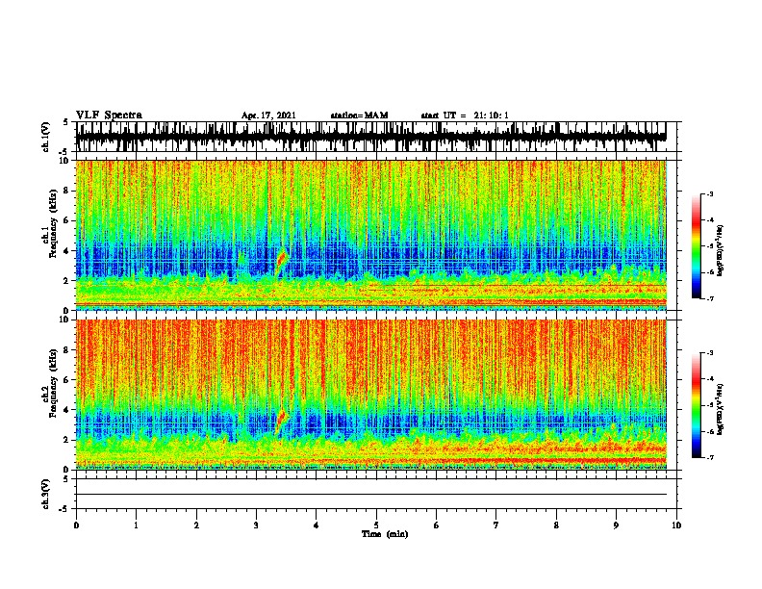Click the time axis tick label "10"
The height and width of the screenshot is (589, 762).
[676, 525]
